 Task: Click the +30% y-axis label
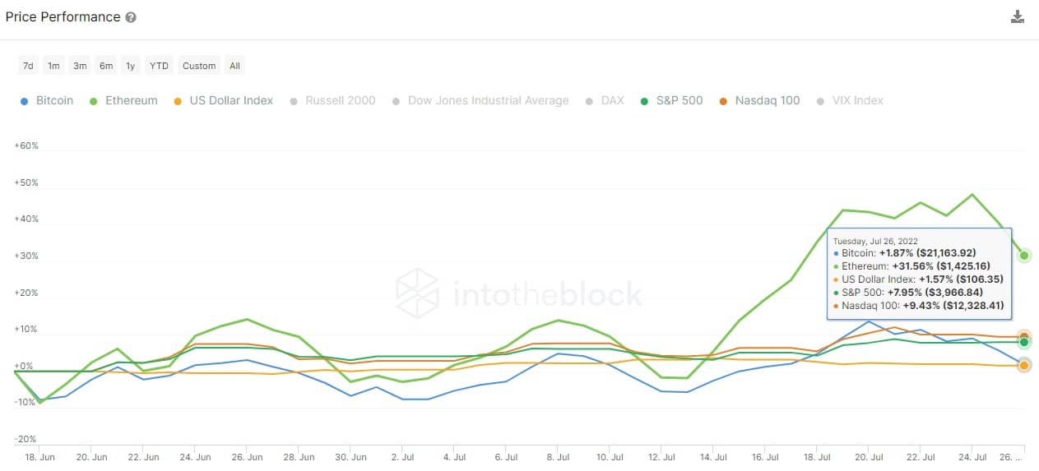pyautogui.click(x=27, y=256)
